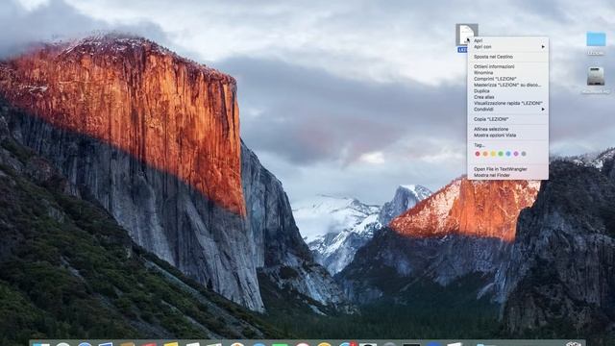Expand the arrow next to "Condividi"
The image size is (615, 346).
(x=543, y=110)
